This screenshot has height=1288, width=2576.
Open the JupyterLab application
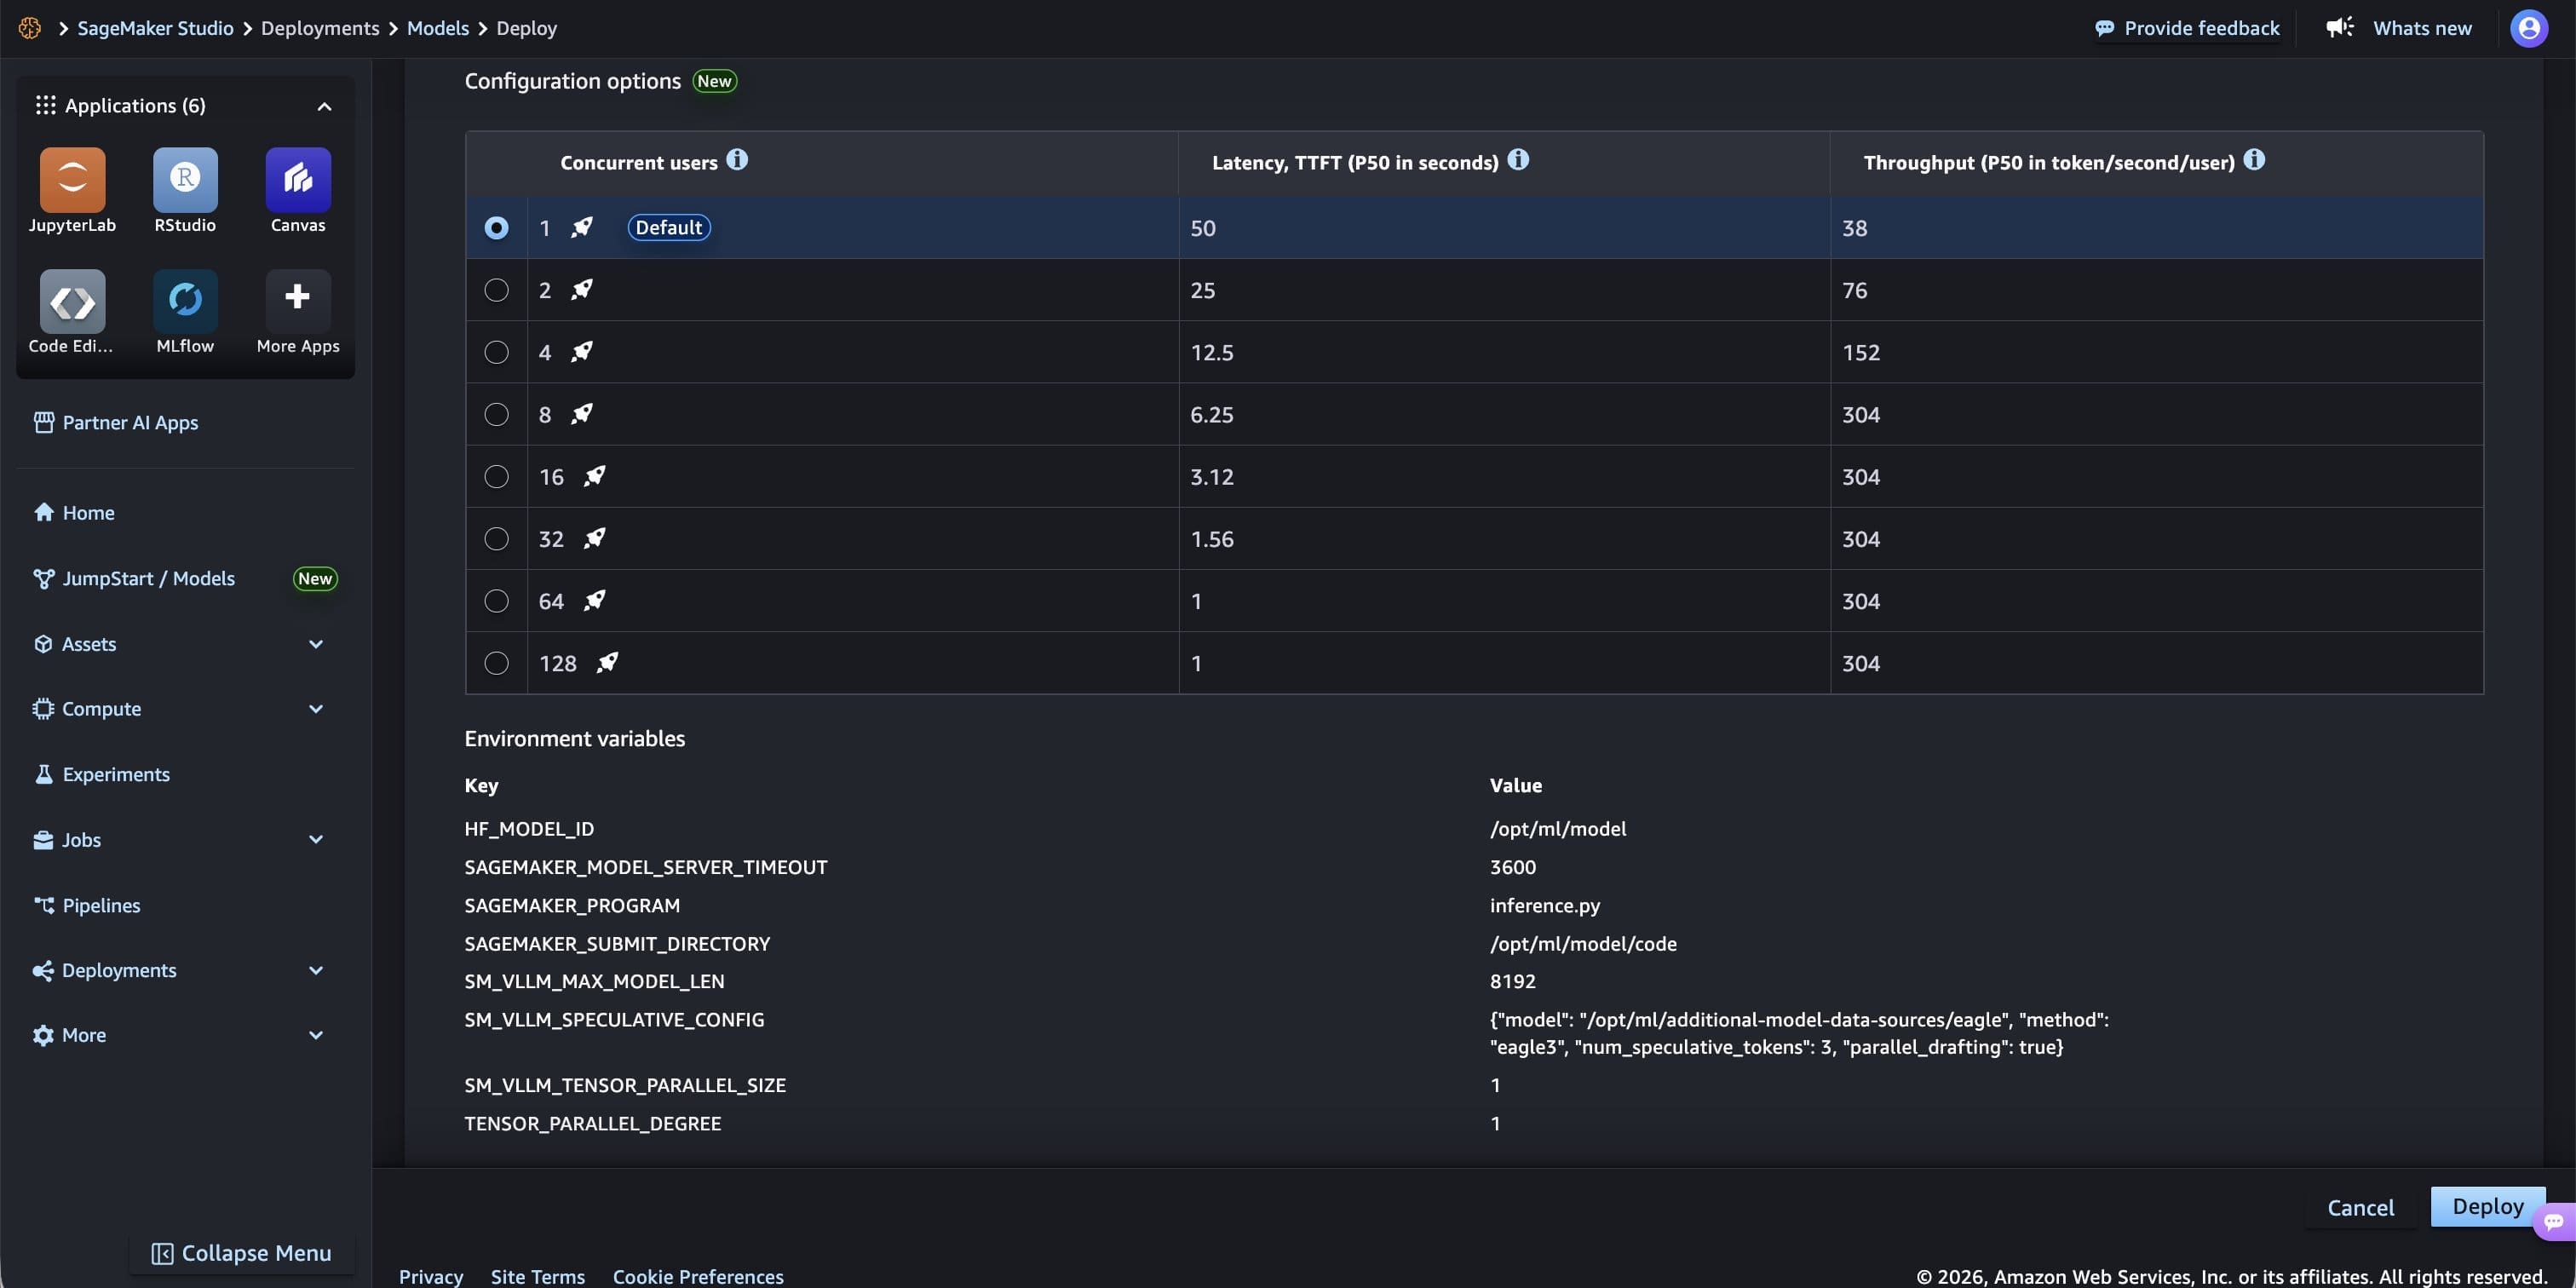click(x=72, y=180)
